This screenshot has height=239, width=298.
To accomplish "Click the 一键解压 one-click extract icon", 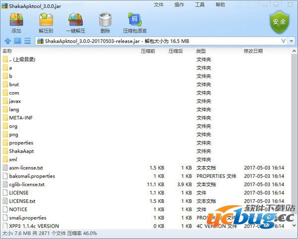I will pyautogui.click(x=75, y=19).
